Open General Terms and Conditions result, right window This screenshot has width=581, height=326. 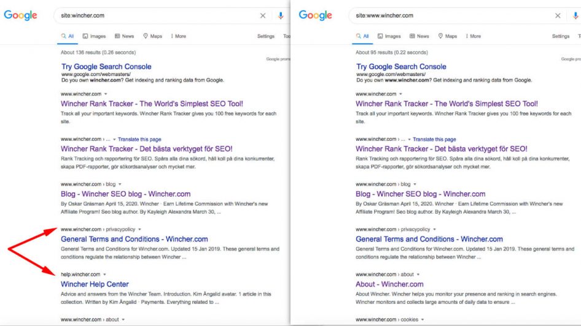[429, 239]
